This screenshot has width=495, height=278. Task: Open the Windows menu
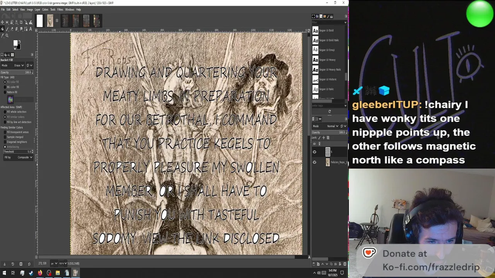(70, 9)
